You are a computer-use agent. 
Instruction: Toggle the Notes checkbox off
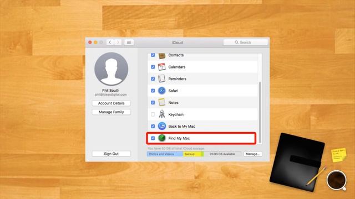(x=153, y=102)
